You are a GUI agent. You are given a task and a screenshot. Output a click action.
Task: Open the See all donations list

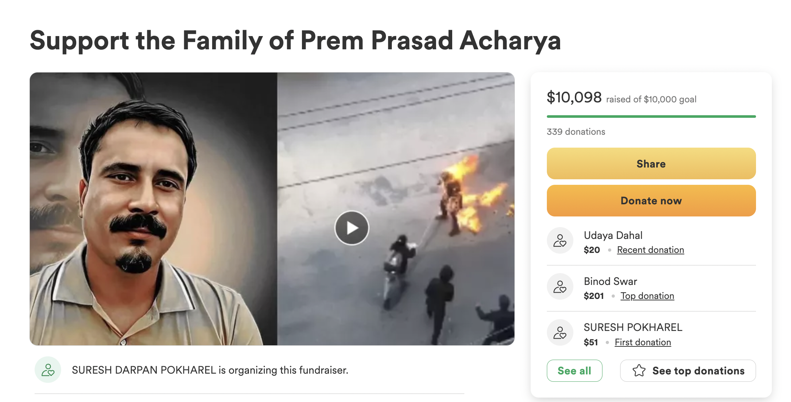click(x=574, y=371)
